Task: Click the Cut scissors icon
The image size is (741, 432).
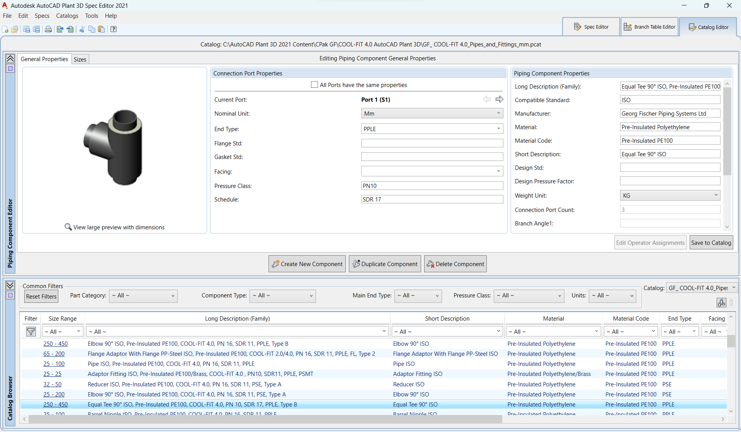Action: (x=82, y=29)
